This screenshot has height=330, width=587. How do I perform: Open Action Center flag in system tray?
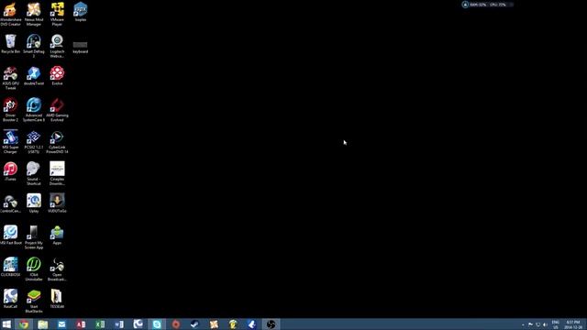530,324
